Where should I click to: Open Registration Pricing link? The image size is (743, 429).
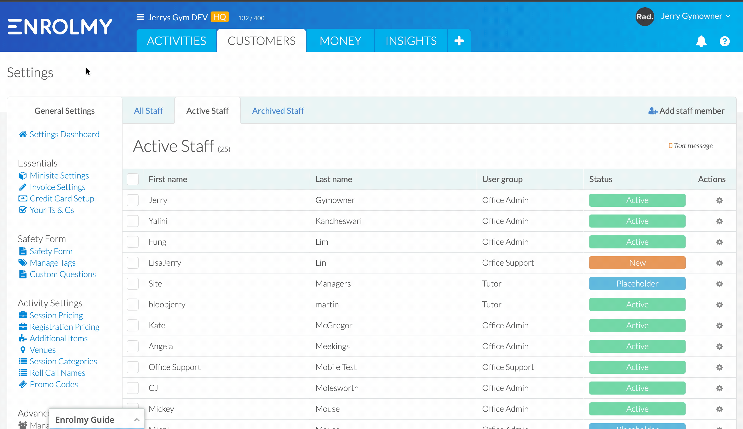pyautogui.click(x=64, y=327)
